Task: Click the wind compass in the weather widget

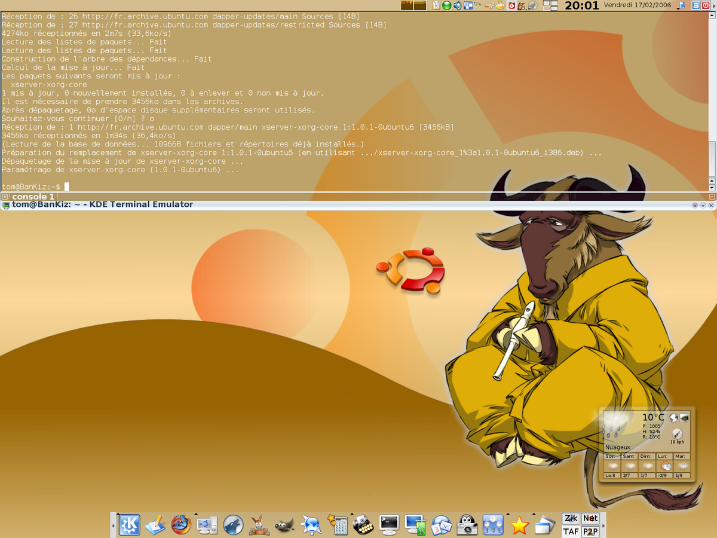Action: 677,435
